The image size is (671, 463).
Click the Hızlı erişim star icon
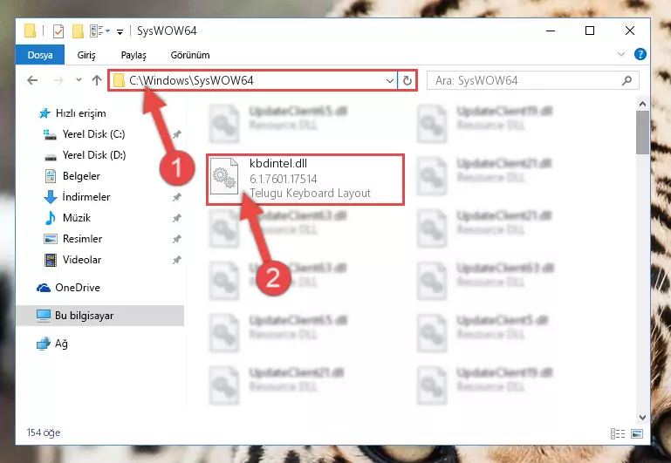pos(45,113)
